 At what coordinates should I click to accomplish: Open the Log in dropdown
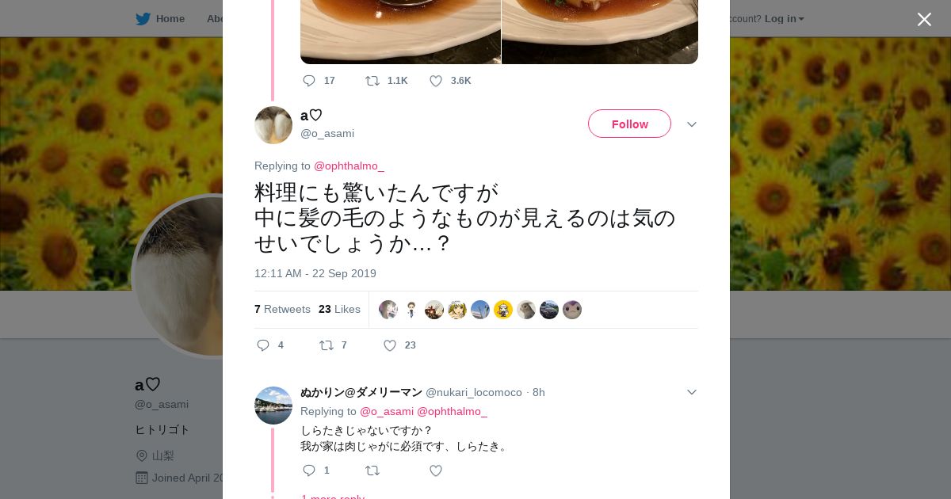(x=784, y=19)
